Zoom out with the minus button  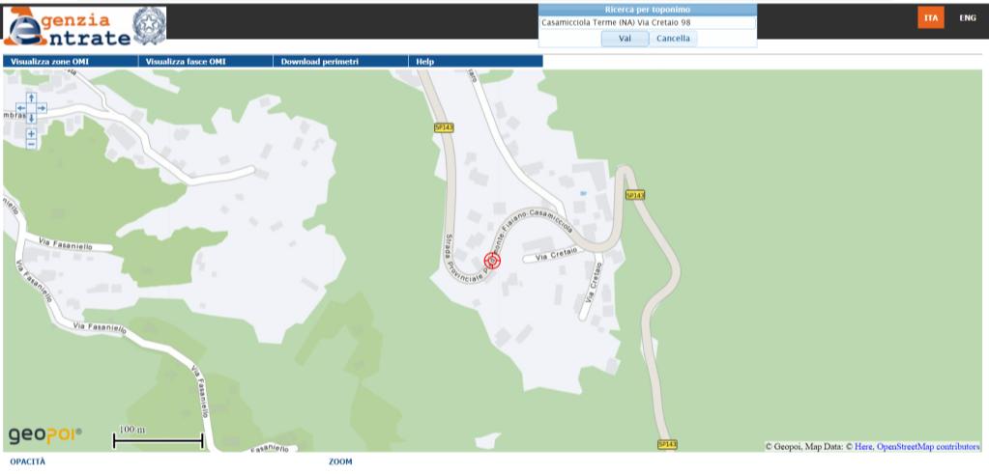(x=31, y=144)
